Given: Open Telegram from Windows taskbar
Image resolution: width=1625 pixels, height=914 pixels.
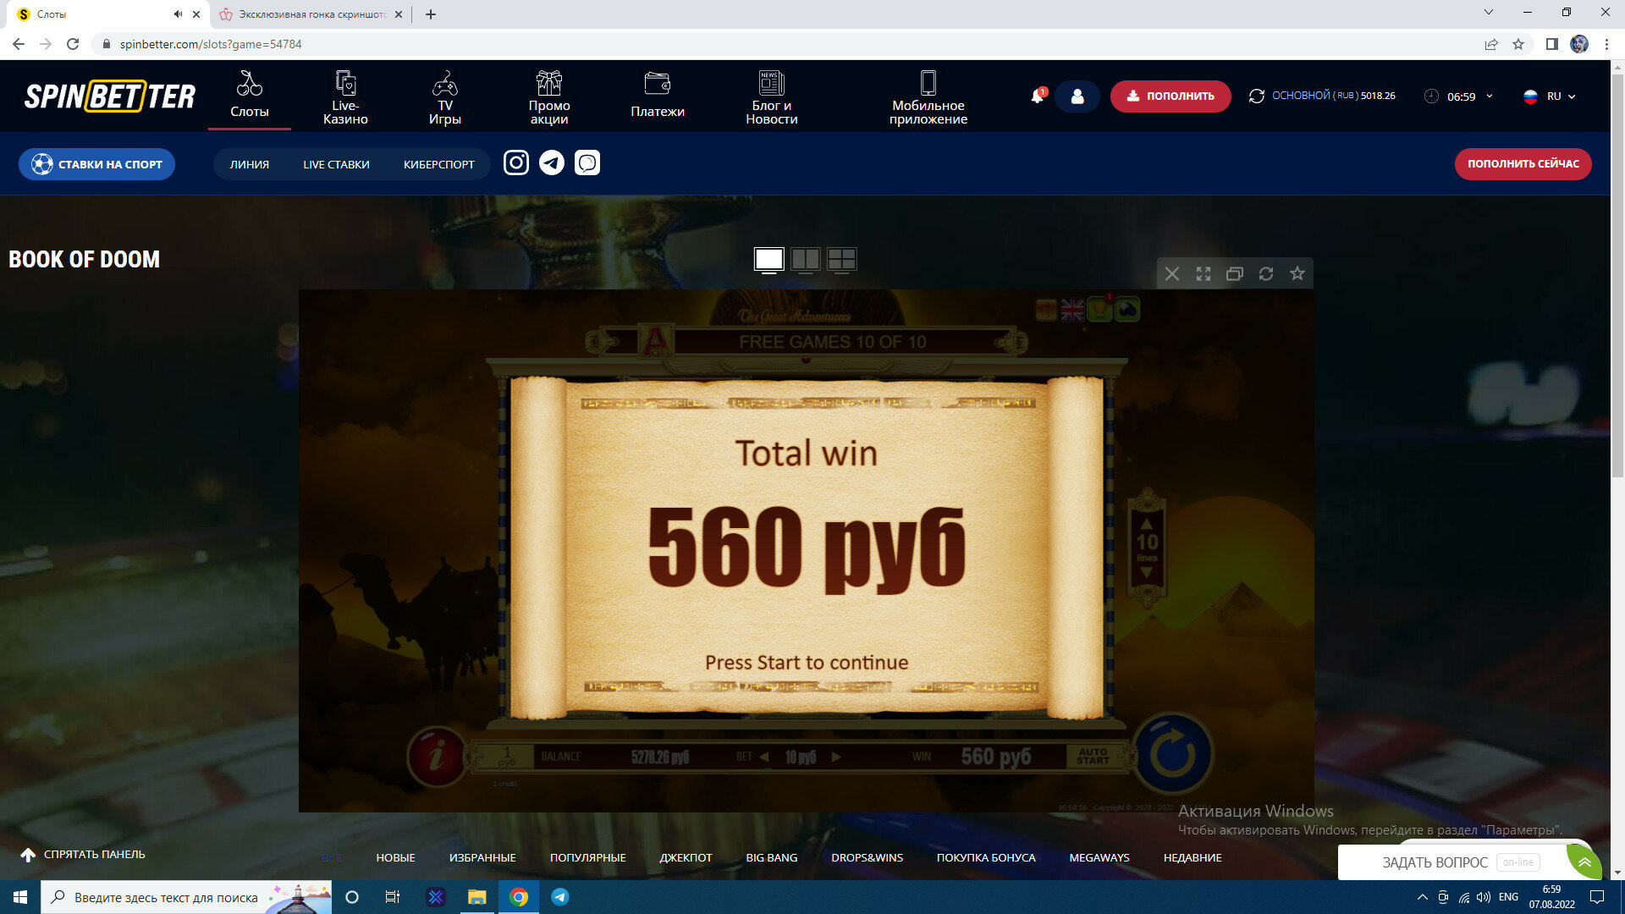Looking at the screenshot, I should click(x=560, y=897).
